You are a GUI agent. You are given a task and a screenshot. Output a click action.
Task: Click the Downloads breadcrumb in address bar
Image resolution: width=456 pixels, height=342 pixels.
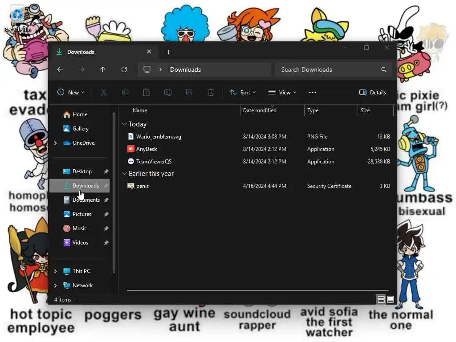click(186, 69)
